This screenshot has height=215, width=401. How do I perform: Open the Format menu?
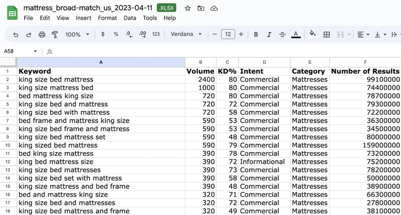point(107,18)
